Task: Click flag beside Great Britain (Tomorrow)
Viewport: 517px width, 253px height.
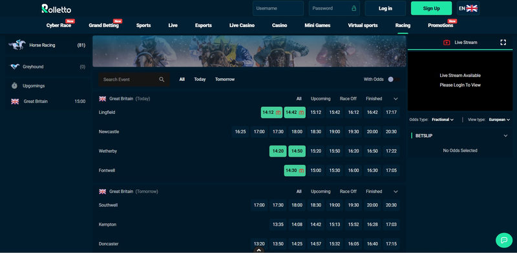Action: (x=103, y=192)
